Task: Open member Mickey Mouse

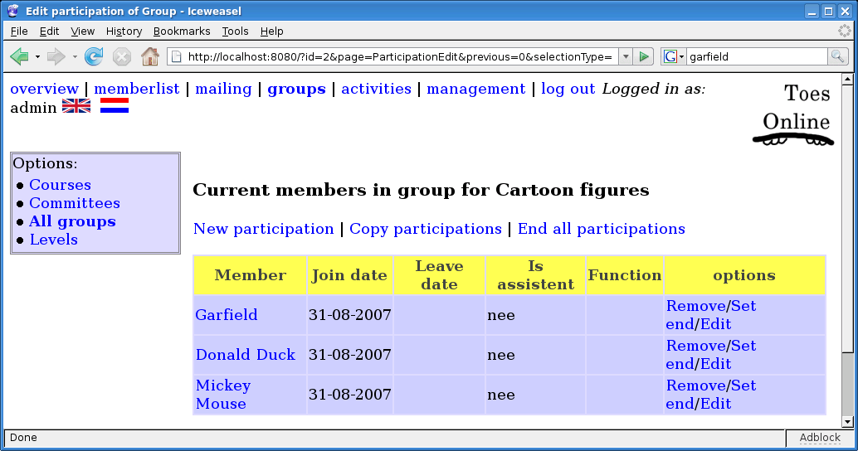Action: (222, 395)
